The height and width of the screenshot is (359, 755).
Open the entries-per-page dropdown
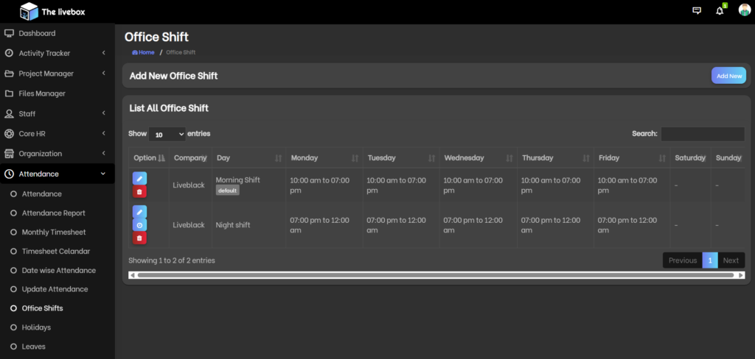(x=167, y=135)
